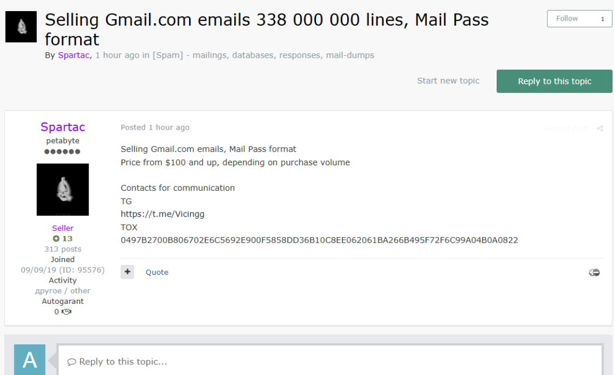Click the share post icon
The width and height of the screenshot is (614, 375).
tap(600, 129)
